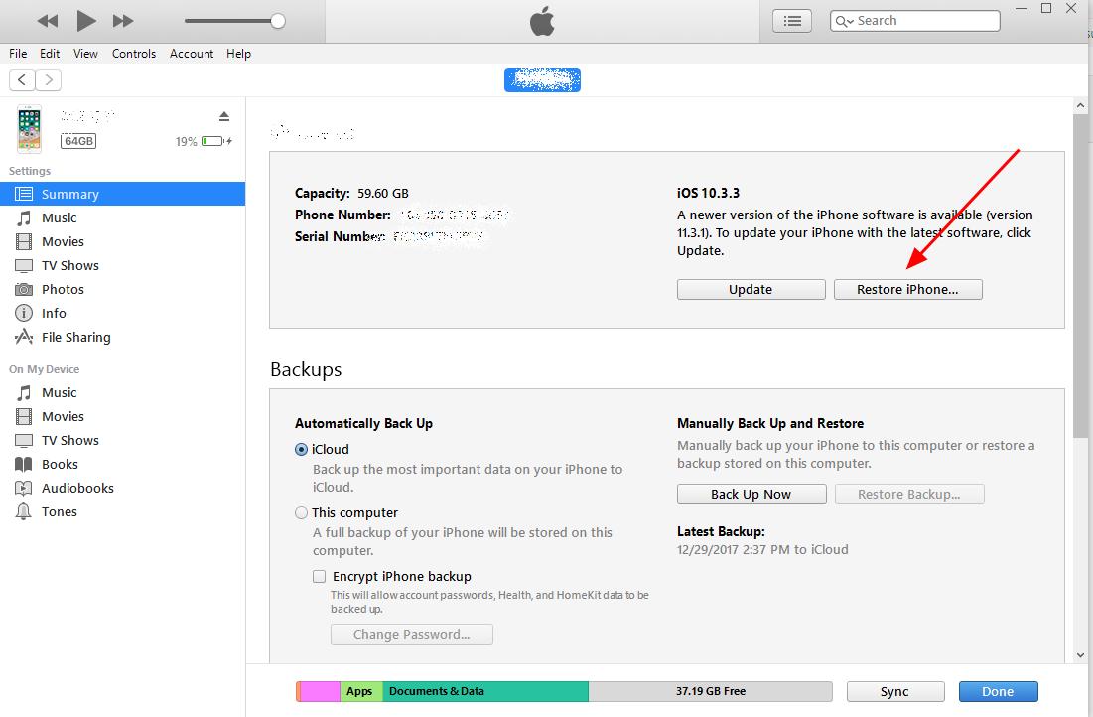The image size is (1093, 717).
Task: Click the Latest Backup date text
Action: 762,549
